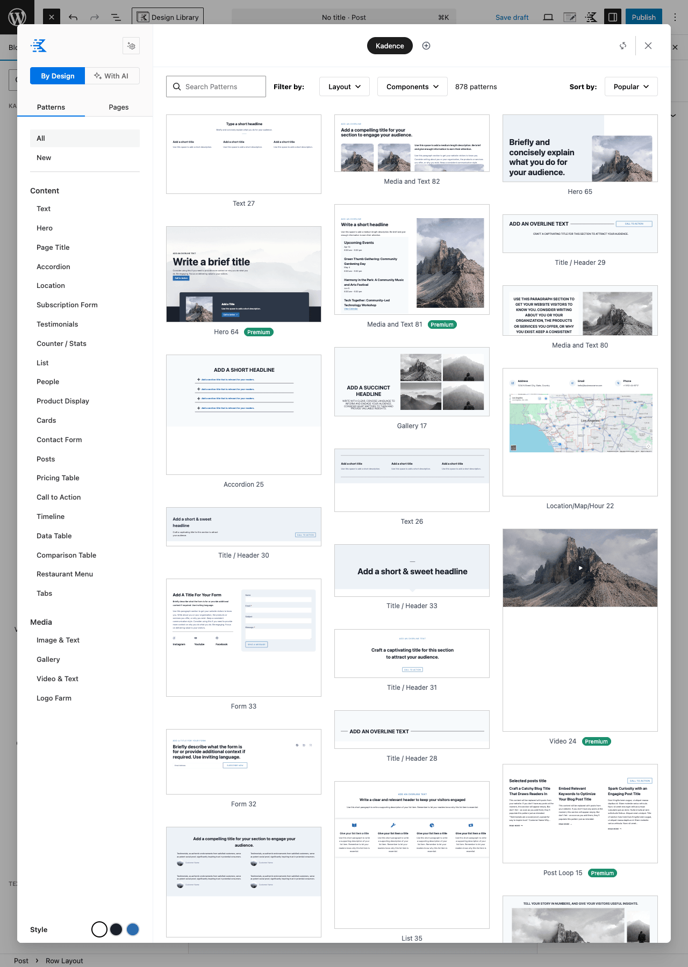Add a new library with plus icon

pyautogui.click(x=426, y=46)
